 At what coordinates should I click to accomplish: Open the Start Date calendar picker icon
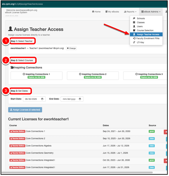click(x=42, y=99)
